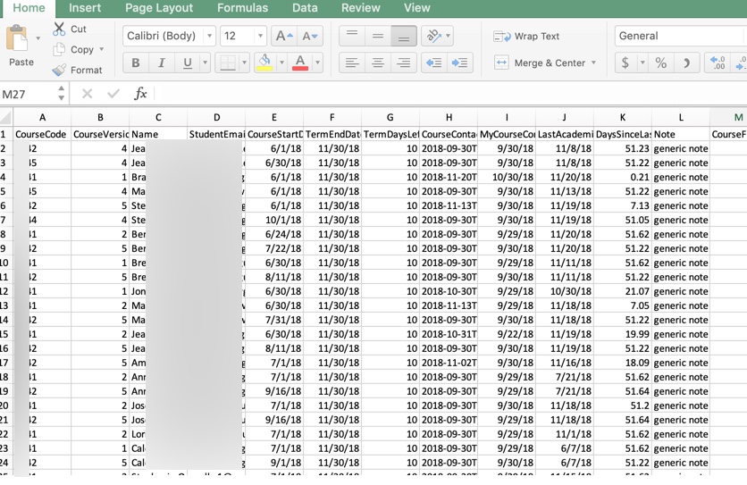
Task: Apply the yellow fill color
Action: 264,63
